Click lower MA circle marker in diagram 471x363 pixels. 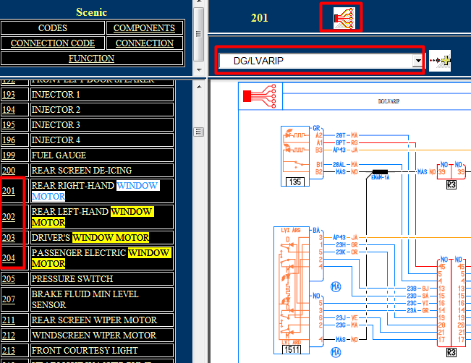(336, 352)
